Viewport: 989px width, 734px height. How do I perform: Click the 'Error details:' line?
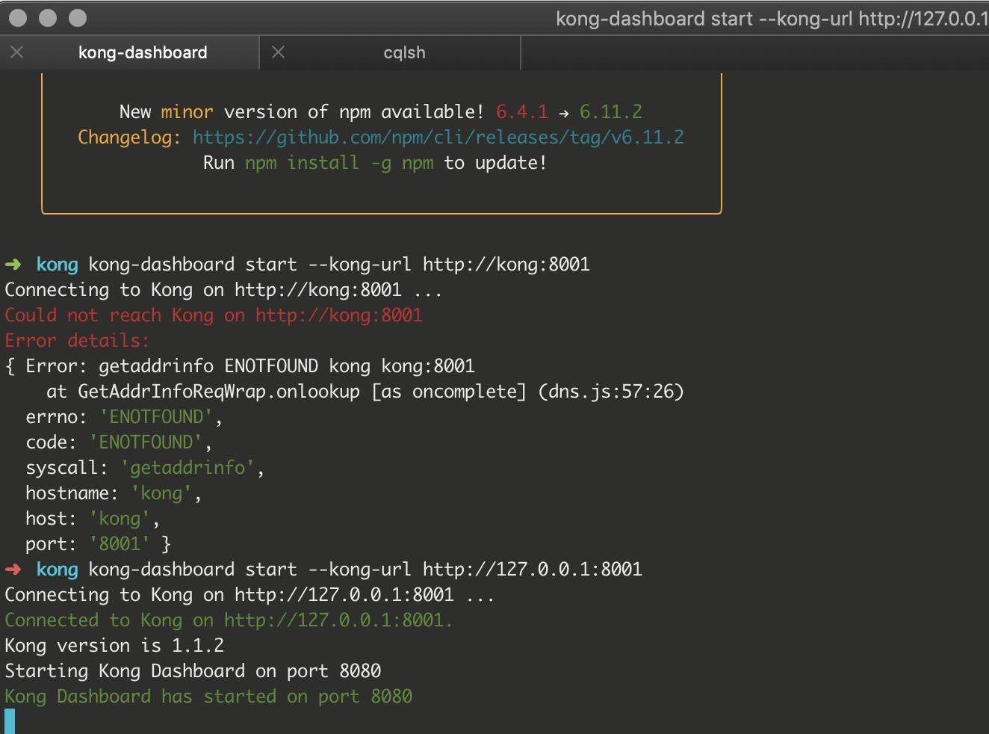(77, 341)
